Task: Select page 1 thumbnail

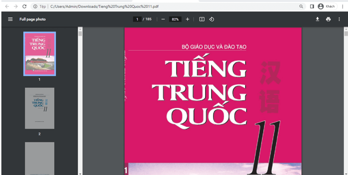Action: click(39, 54)
